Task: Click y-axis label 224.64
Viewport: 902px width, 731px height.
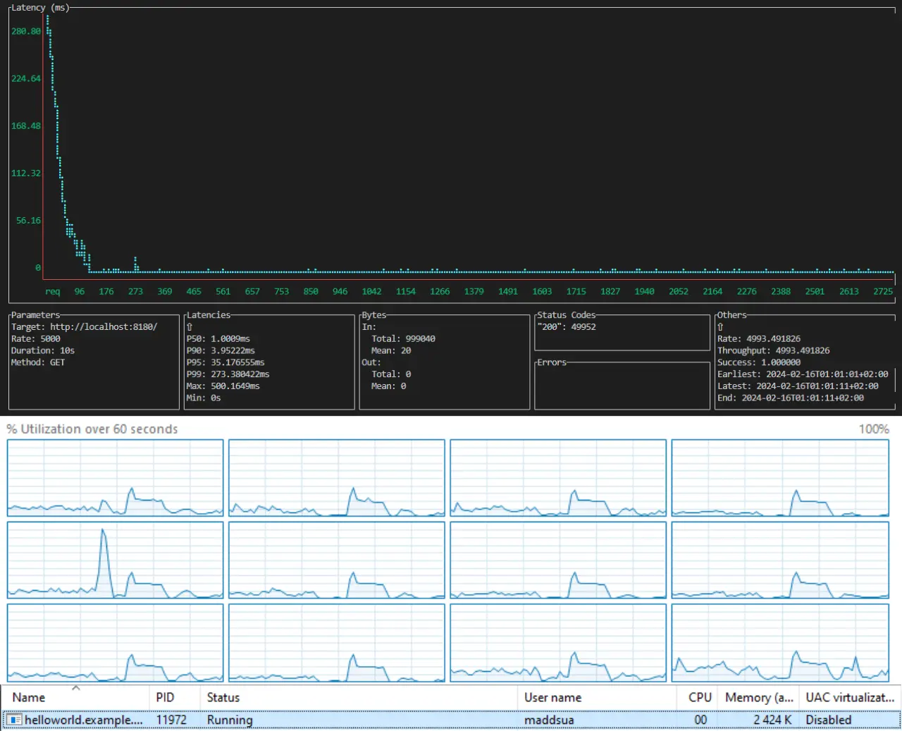Action: pyautogui.click(x=26, y=78)
